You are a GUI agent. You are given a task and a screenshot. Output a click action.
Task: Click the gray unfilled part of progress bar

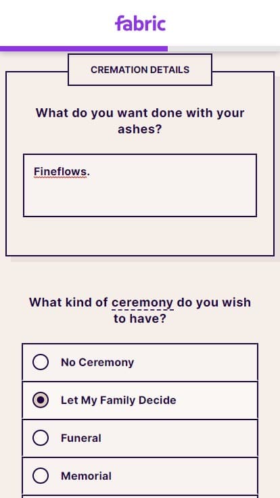(224, 49)
